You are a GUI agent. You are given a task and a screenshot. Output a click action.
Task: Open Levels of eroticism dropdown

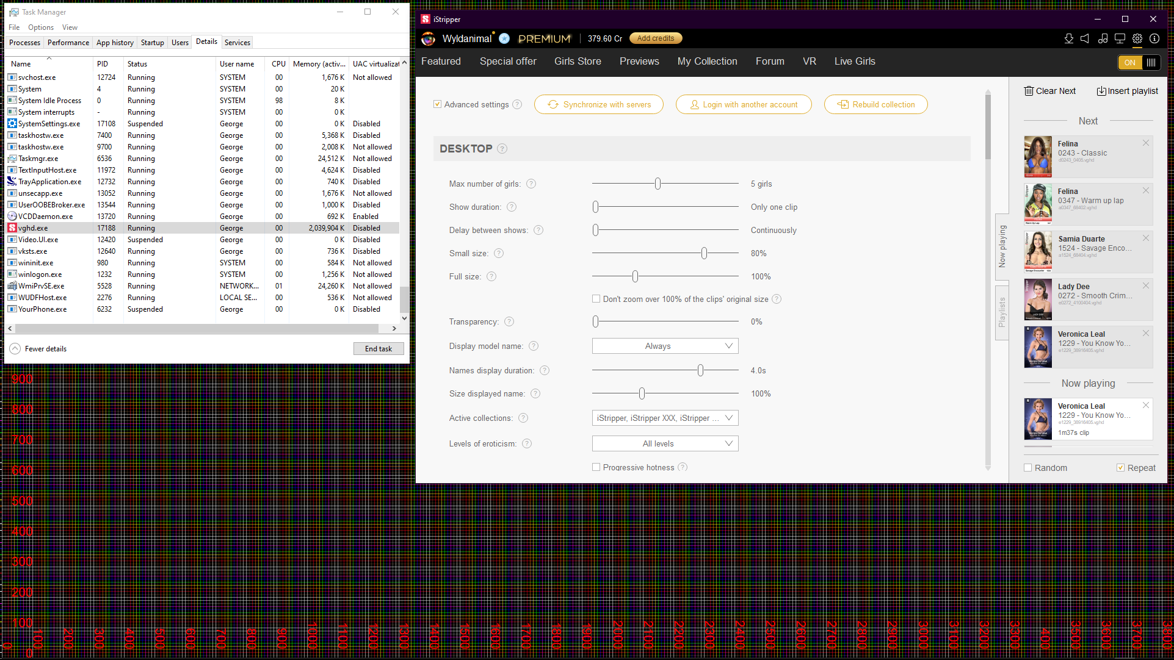(665, 443)
